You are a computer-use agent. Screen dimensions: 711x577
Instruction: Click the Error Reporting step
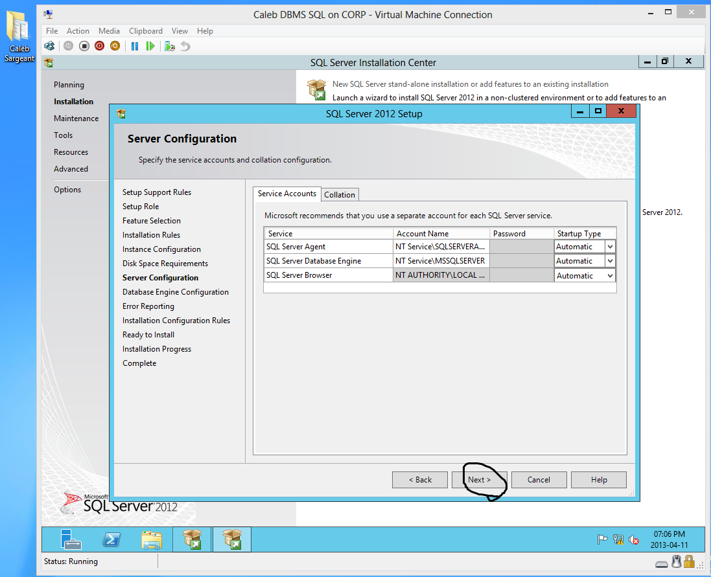click(148, 306)
